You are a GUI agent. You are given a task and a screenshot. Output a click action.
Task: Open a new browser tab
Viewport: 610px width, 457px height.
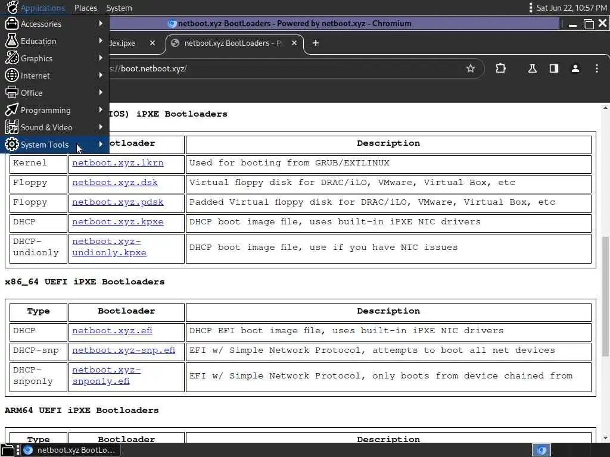click(316, 43)
